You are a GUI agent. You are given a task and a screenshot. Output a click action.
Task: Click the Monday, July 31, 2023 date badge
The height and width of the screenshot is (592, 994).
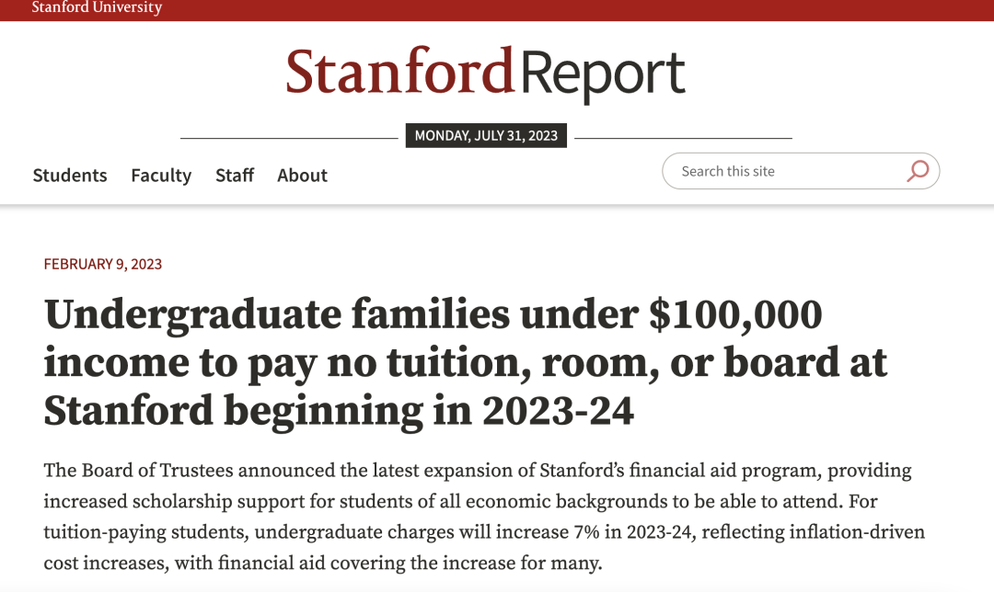click(x=486, y=135)
